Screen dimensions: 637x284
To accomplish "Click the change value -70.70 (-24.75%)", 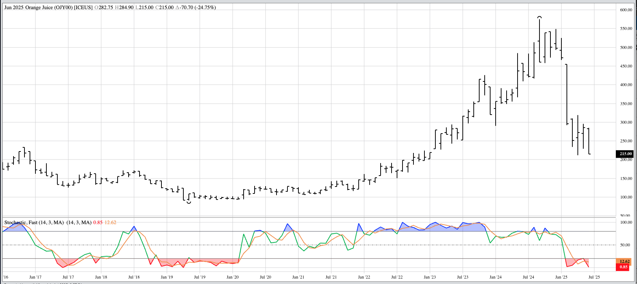I will coord(197,7).
